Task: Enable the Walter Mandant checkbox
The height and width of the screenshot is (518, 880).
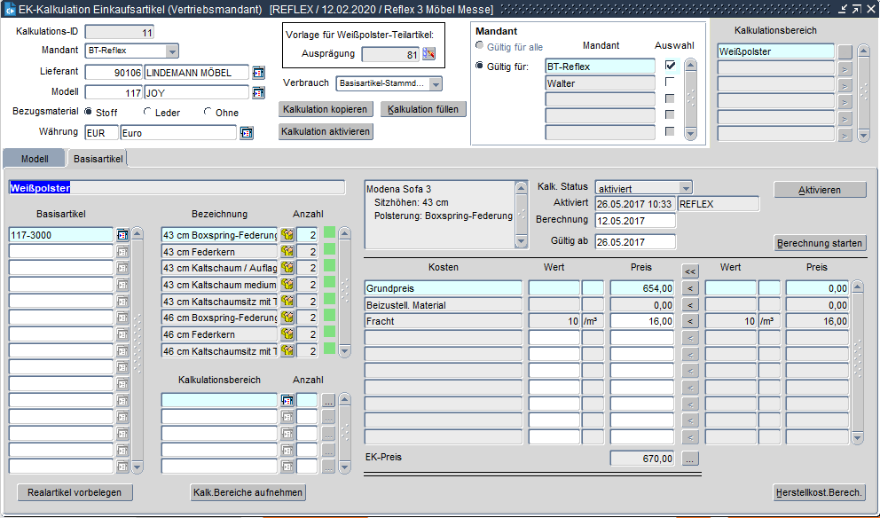Action: point(670,82)
